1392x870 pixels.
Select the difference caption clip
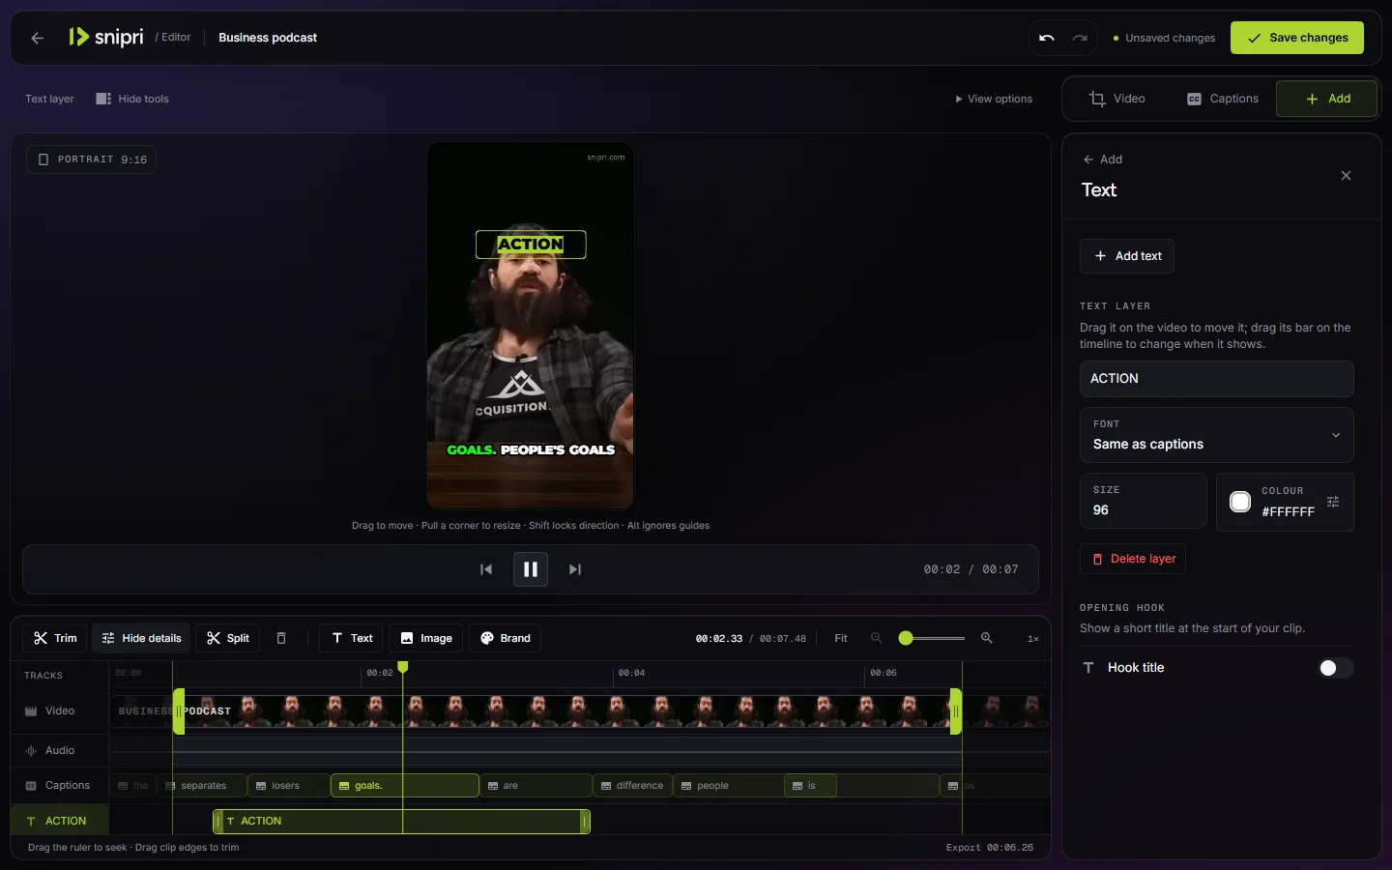click(x=632, y=786)
